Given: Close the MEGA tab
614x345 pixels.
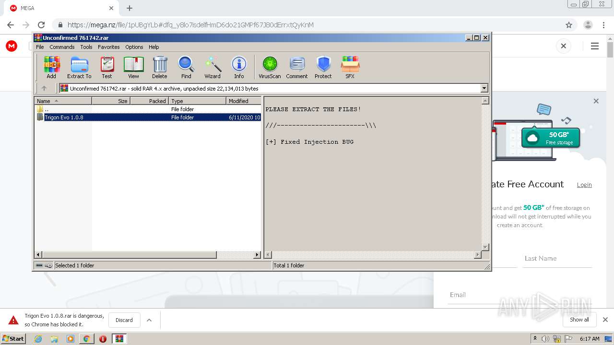Looking at the screenshot, I should [111, 8].
